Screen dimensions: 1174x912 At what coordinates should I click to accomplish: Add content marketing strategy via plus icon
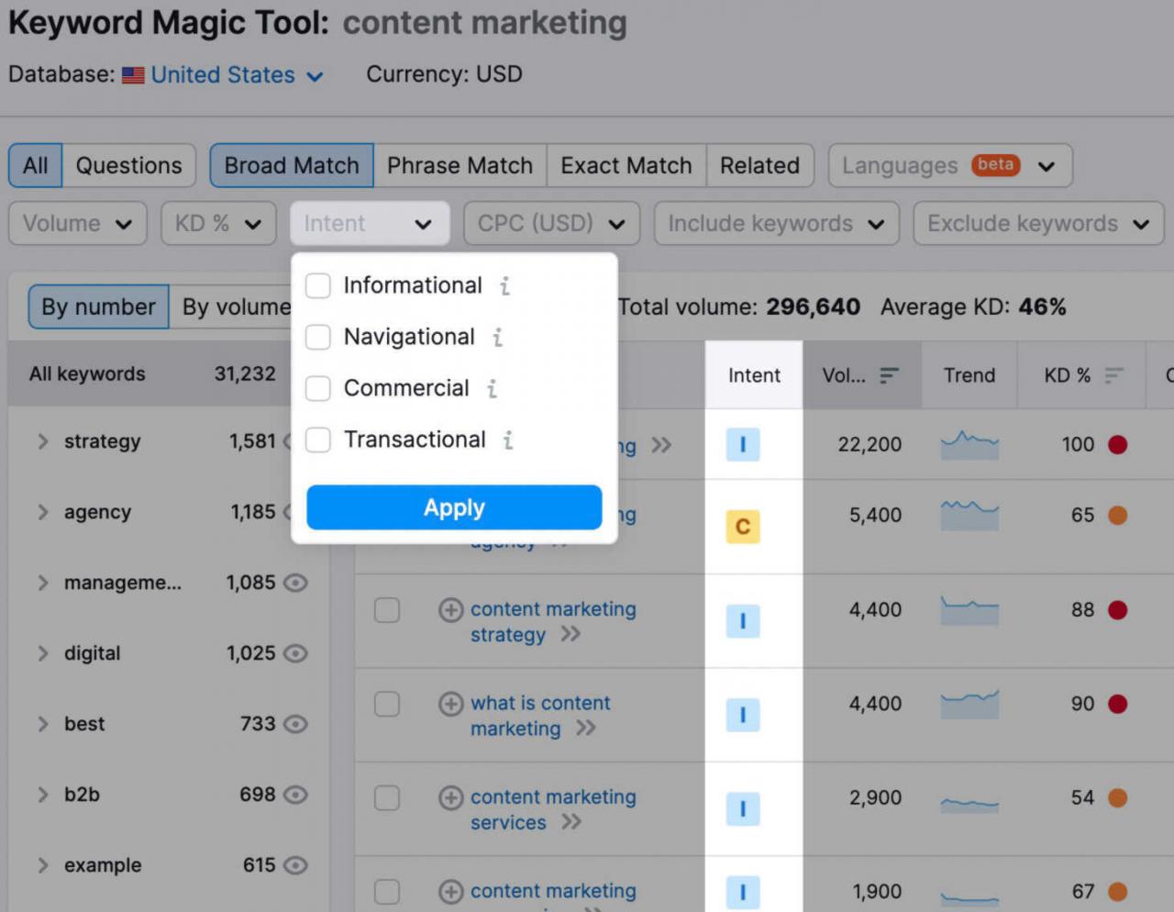click(x=450, y=610)
